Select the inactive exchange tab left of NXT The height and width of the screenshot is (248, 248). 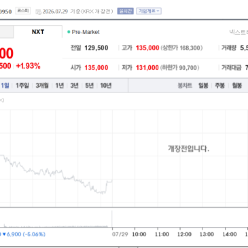pyautogui.click(x=6, y=32)
